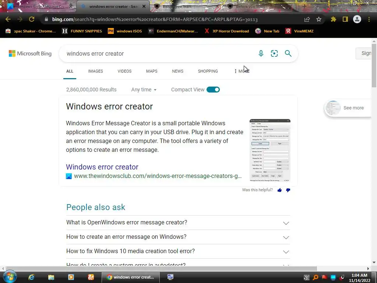The image size is (377, 283).
Task: Click the scroll down arrow
Action: (x=374, y=262)
